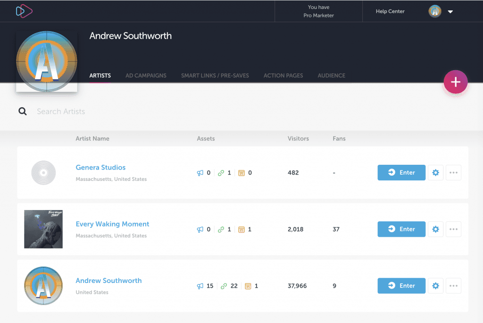The image size is (483, 323).
Task: Click the Artist Name column header
Action: pyautogui.click(x=92, y=138)
